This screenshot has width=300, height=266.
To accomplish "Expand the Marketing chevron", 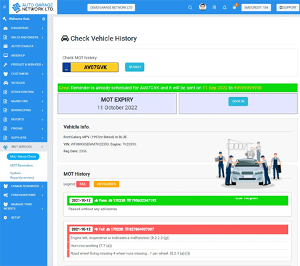I will click(x=42, y=101).
